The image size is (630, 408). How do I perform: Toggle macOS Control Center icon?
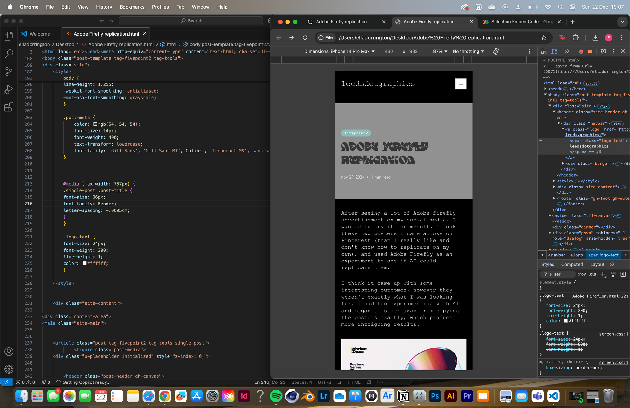pos(573,7)
